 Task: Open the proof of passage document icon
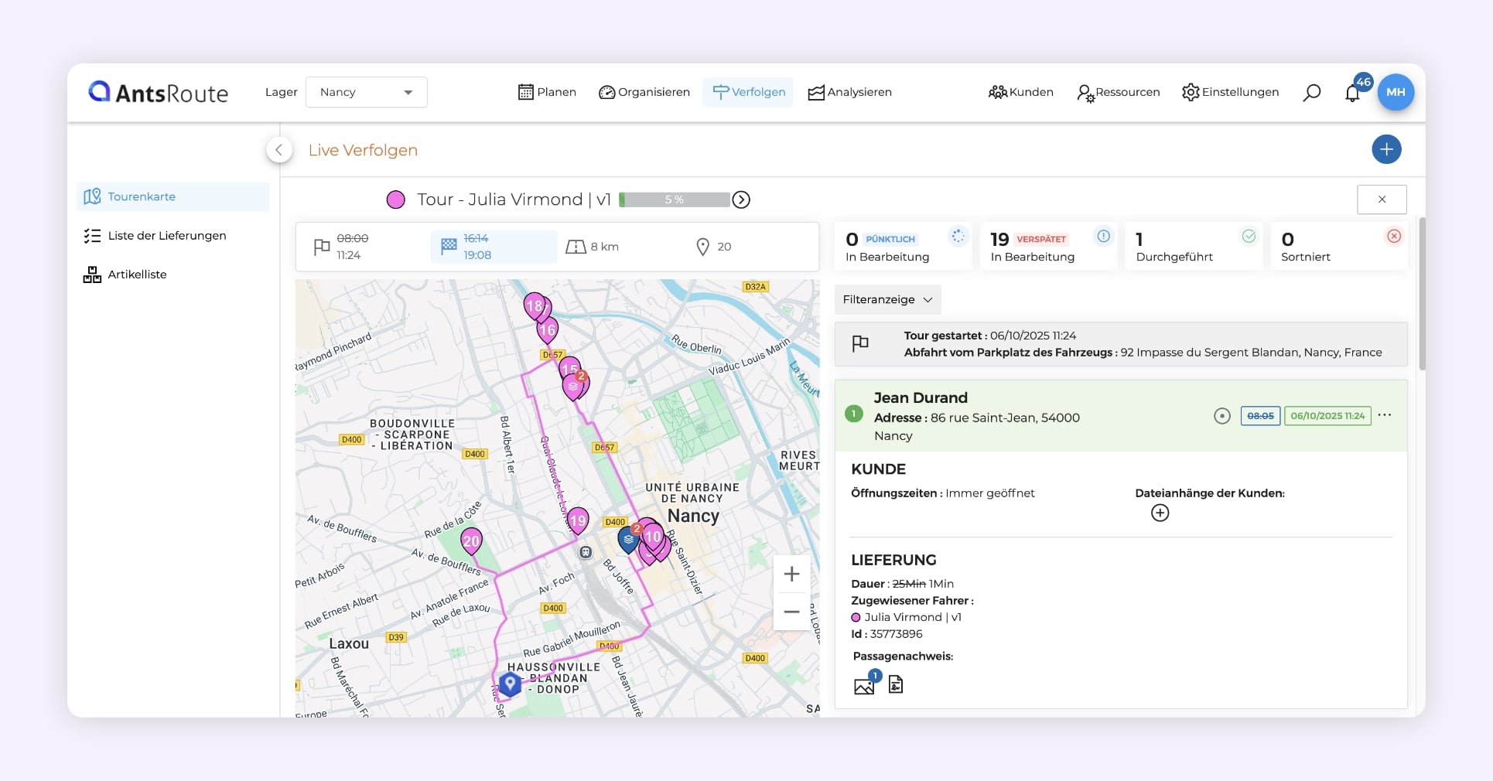(896, 684)
